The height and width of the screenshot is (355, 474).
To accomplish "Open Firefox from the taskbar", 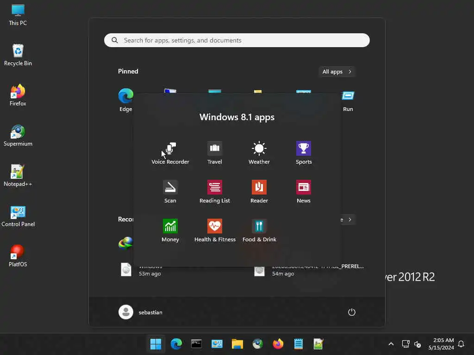I will pyautogui.click(x=278, y=344).
